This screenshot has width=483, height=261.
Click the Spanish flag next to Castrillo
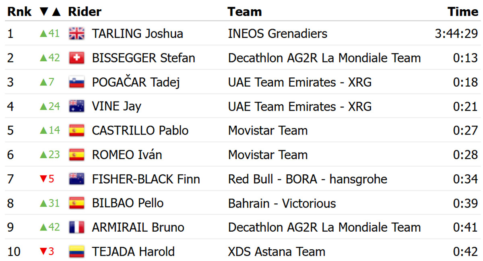pyautogui.click(x=76, y=130)
